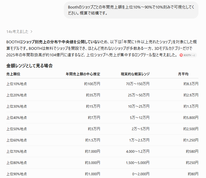
Task: Select the cell '約3,000円'
Action: [x=93, y=163]
